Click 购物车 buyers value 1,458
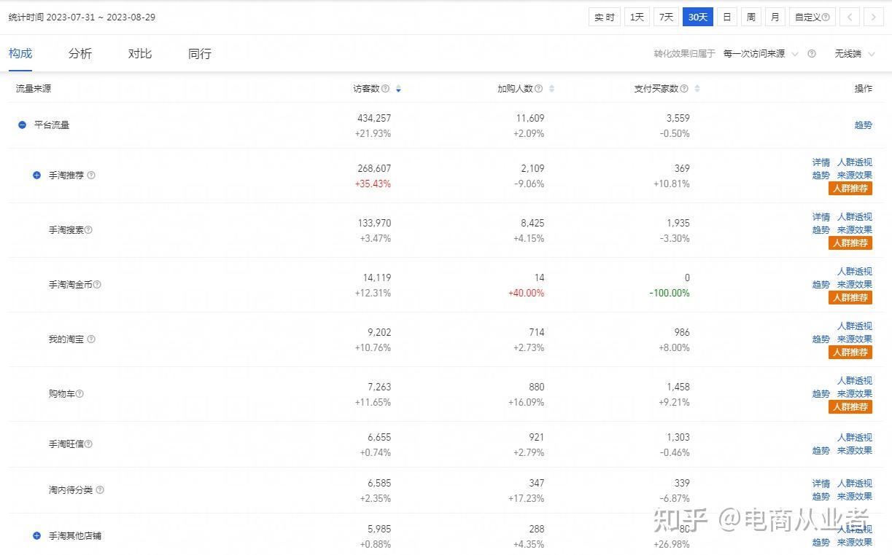This screenshot has width=892, height=555. coord(678,387)
